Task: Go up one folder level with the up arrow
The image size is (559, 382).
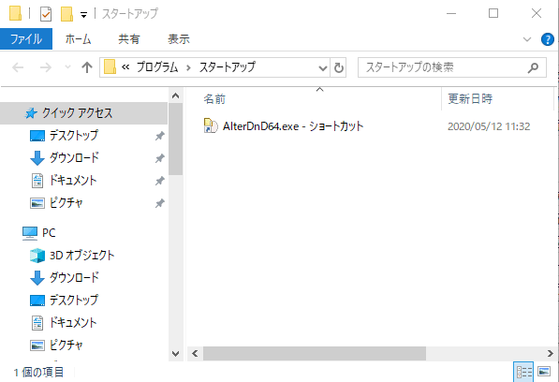Action: click(x=87, y=67)
